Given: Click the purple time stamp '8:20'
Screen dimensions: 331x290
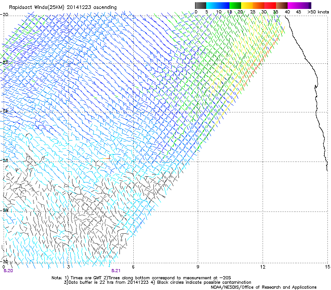Looking at the screenshot, I should [x=8, y=271].
